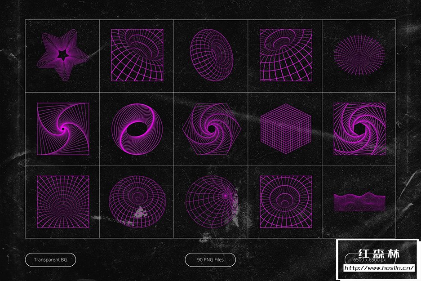Viewport: 421px width, 281px height.
Task: Follow the www.hoslin.cn URL link
Action: 379,268
